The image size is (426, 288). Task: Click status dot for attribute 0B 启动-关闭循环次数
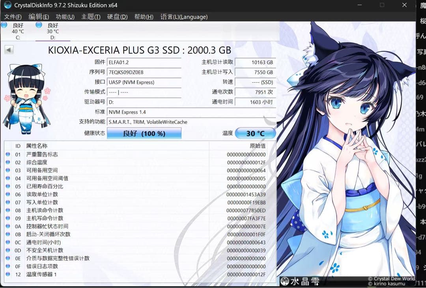(x=8, y=234)
